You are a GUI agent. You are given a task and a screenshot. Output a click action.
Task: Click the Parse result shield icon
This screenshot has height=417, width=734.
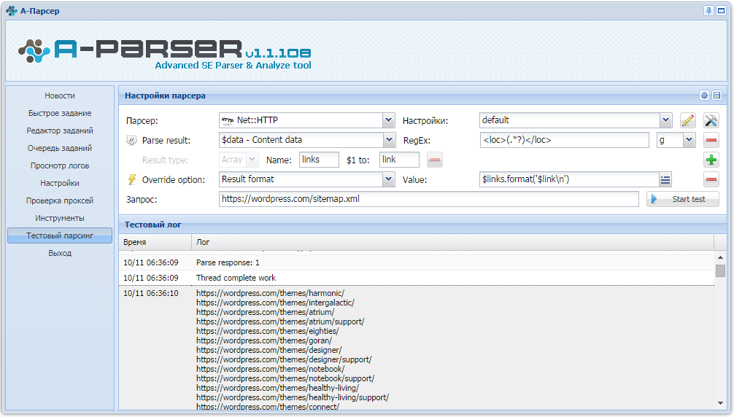point(131,140)
